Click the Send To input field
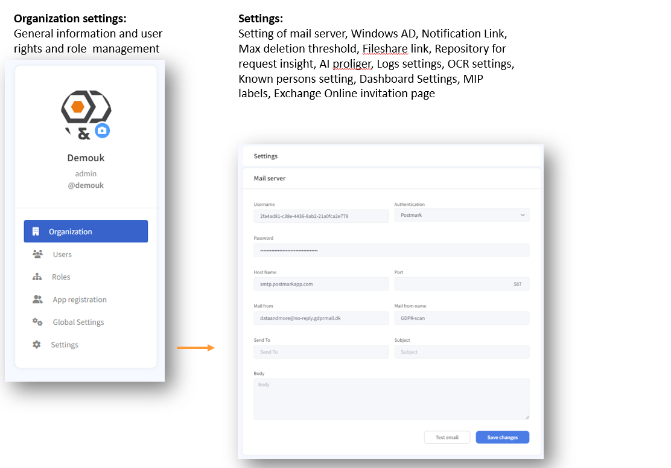Image resolution: width=671 pixels, height=468 pixels. pyautogui.click(x=321, y=352)
